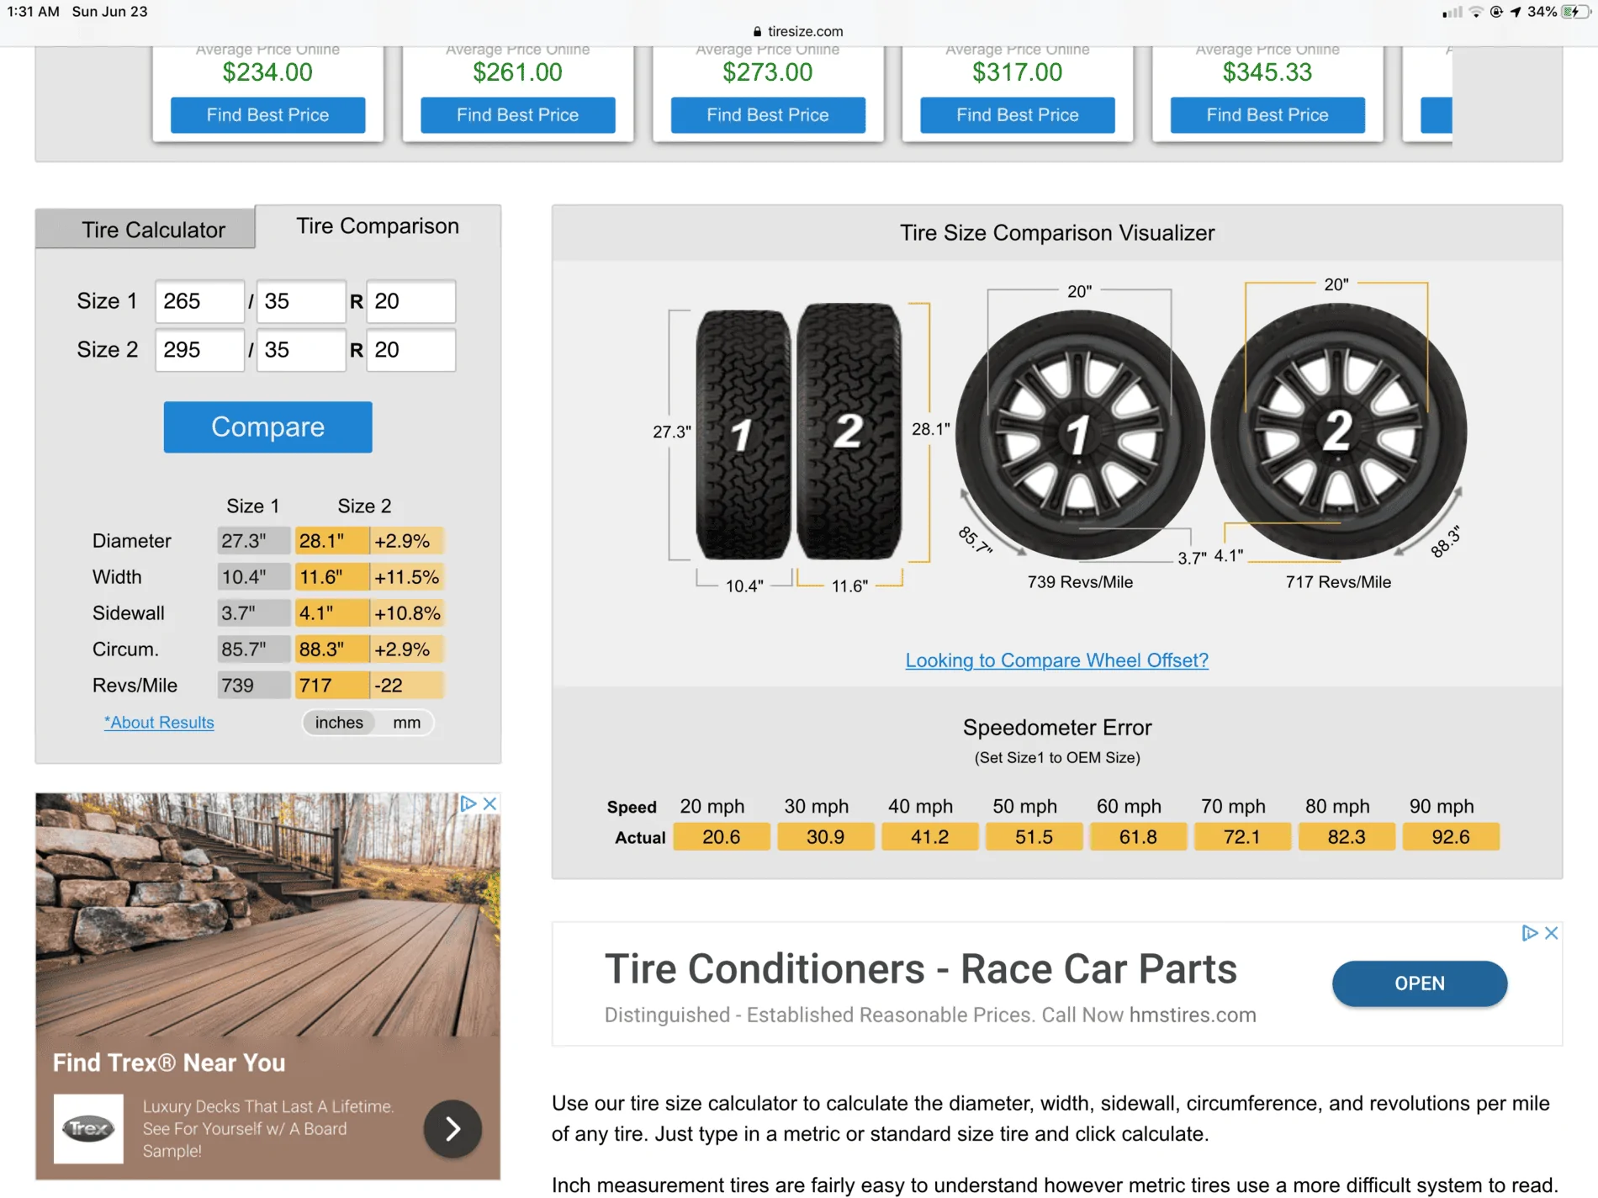Click Find Best Price under $261.00

tap(517, 114)
